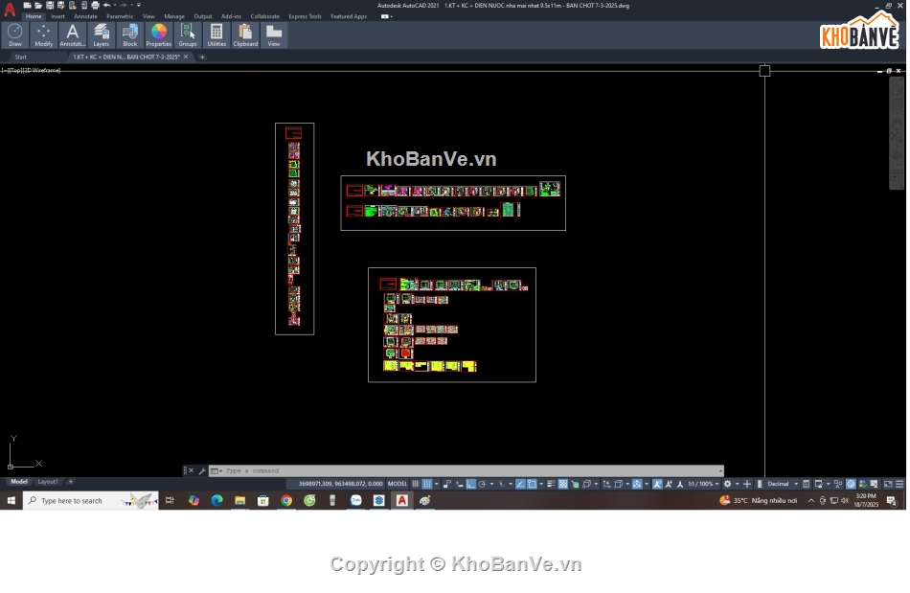The image size is (910, 593).
Task: Switch to the Output ribbon tab
Action: click(x=202, y=17)
